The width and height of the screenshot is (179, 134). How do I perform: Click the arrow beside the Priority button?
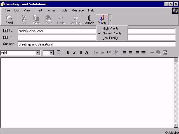110,20
